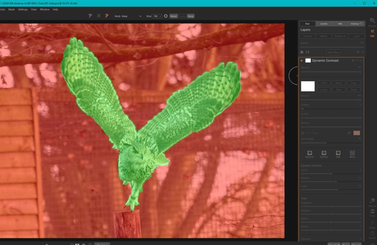Apply the Surreal dynamic contrast preset
The image size is (377, 245).
click(324, 154)
